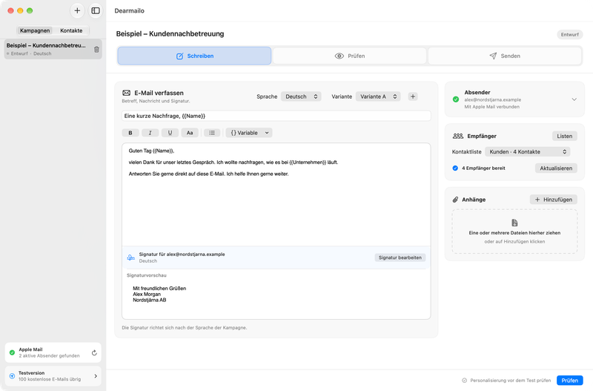Image resolution: width=593 pixels, height=391 pixels.
Task: Go to the Prüfen step tab
Action: click(349, 56)
